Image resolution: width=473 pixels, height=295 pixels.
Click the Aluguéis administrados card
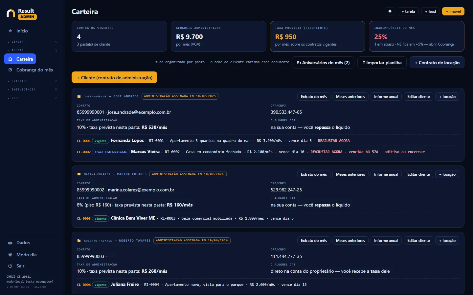point(218,36)
